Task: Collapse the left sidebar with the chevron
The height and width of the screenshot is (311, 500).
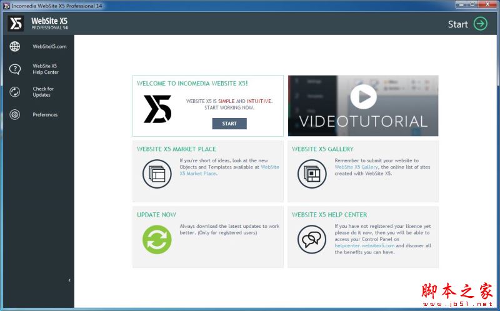Action: click(69, 280)
